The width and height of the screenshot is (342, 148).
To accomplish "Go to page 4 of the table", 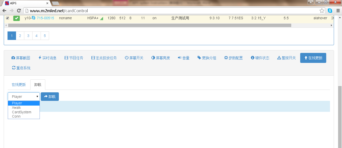I will [37, 36].
